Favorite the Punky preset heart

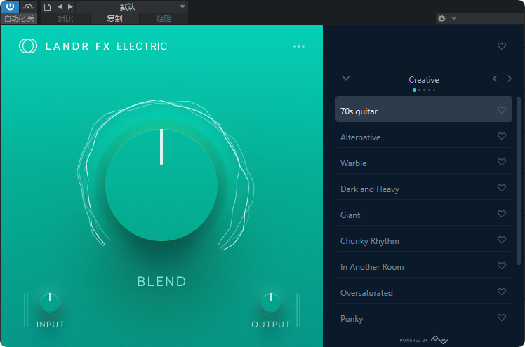coord(502,318)
